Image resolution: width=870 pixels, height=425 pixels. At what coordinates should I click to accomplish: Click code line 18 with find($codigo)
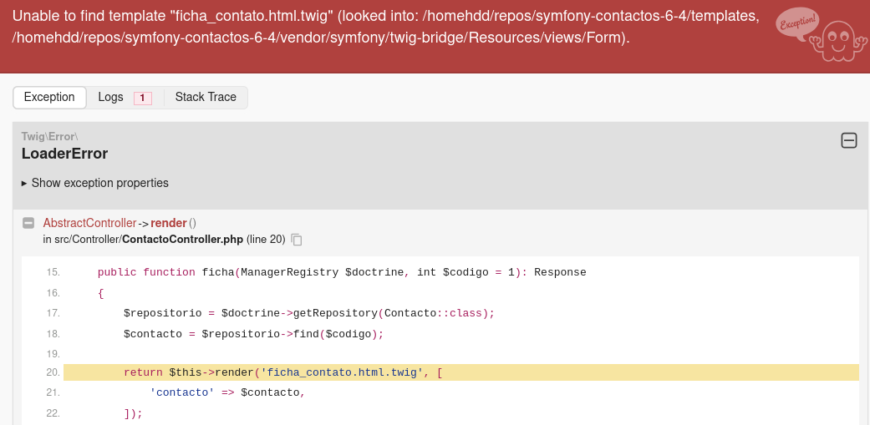tap(253, 334)
